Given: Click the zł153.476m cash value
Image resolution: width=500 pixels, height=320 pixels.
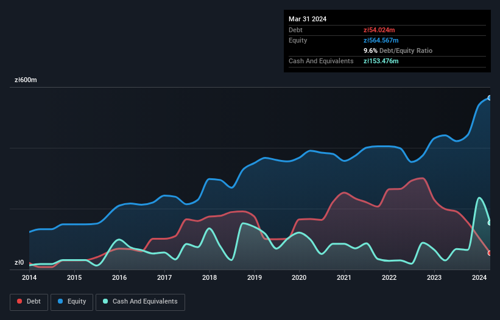Looking at the screenshot, I should pyautogui.click(x=381, y=61).
